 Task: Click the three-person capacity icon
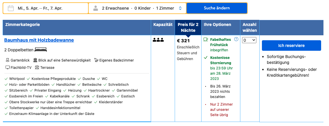coord(158,40)
